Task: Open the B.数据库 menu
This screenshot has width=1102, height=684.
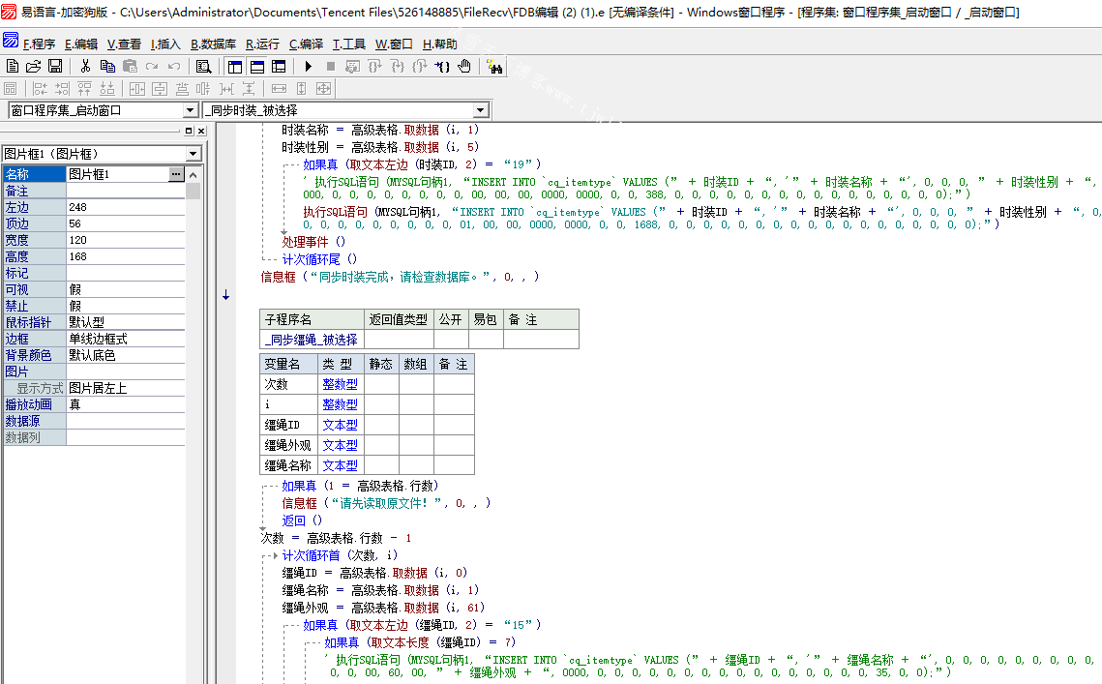Action: pyautogui.click(x=213, y=45)
